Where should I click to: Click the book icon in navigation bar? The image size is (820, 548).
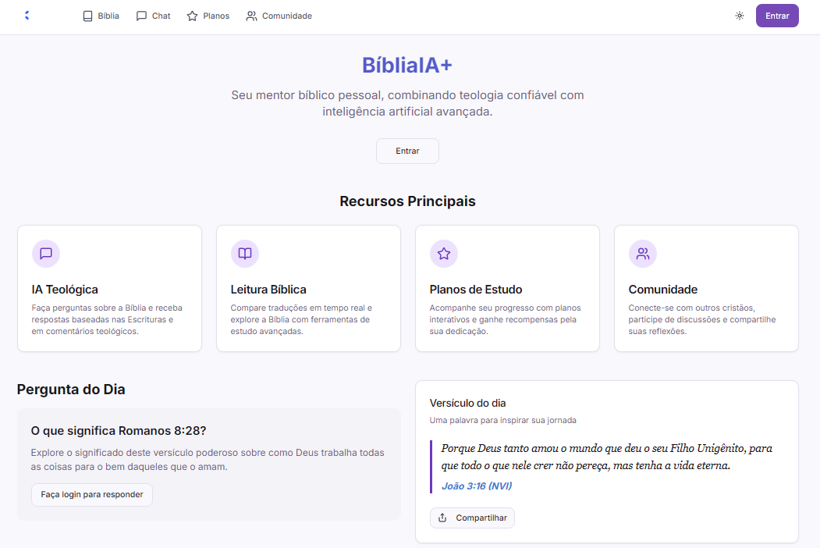[88, 16]
